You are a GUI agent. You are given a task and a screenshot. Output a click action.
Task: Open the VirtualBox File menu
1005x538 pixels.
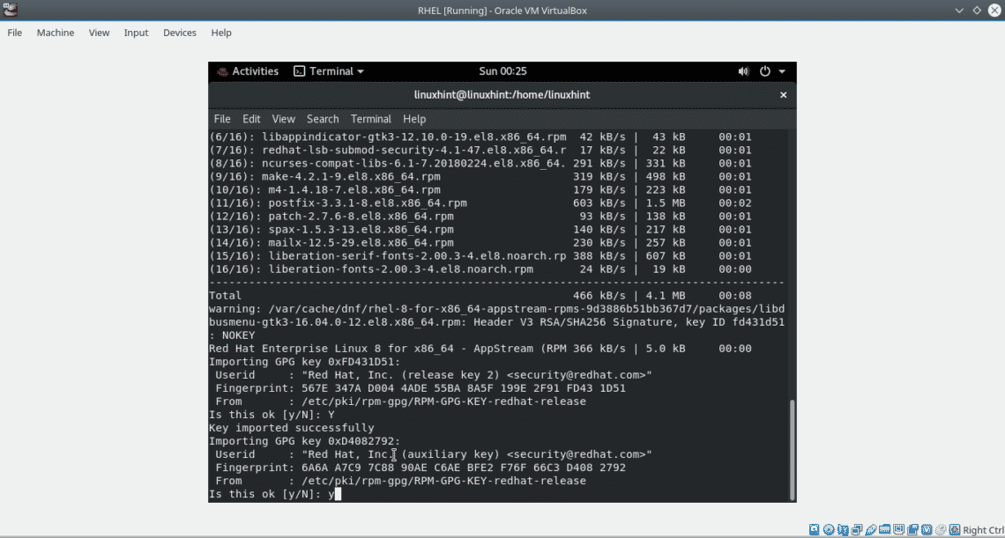pos(15,33)
